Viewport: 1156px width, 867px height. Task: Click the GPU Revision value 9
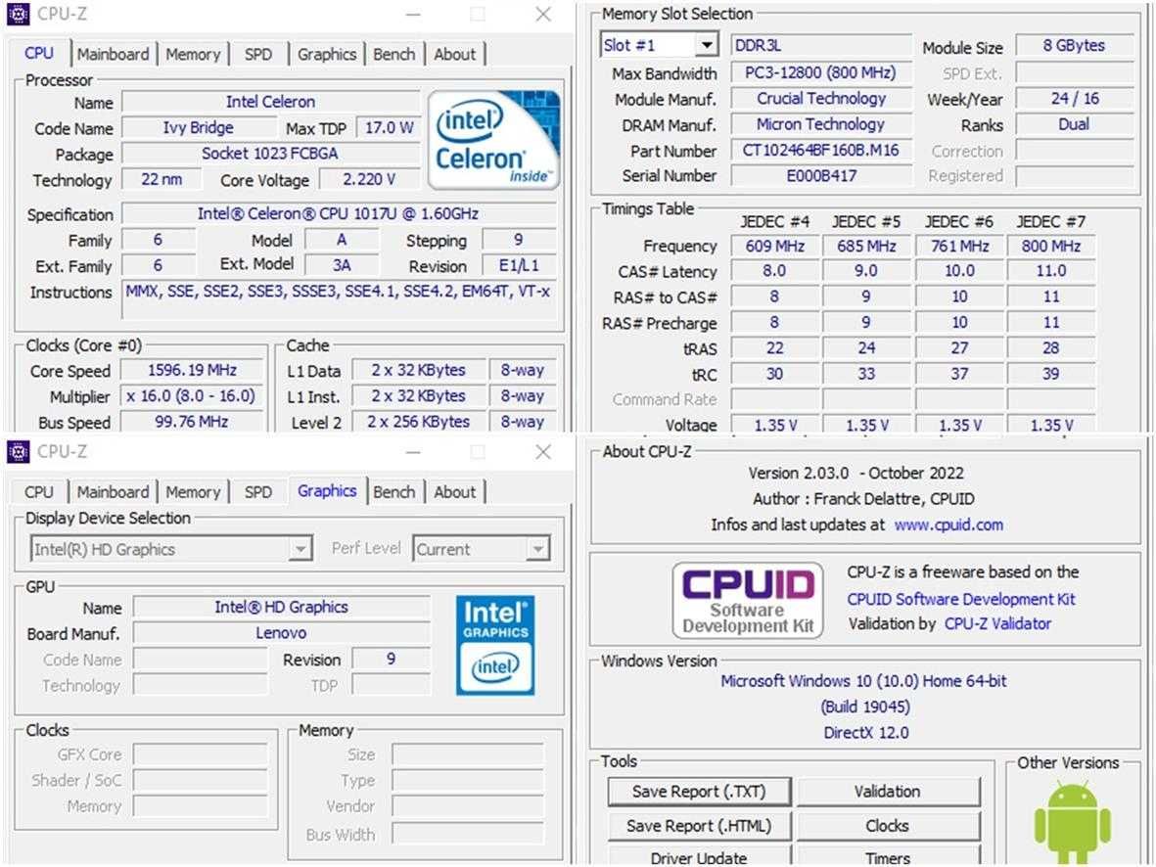[391, 659]
